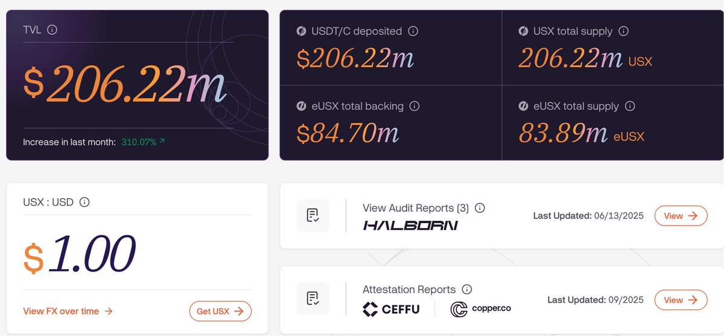Click the Ceffu logo
The height and width of the screenshot is (336, 724).
[x=391, y=309]
